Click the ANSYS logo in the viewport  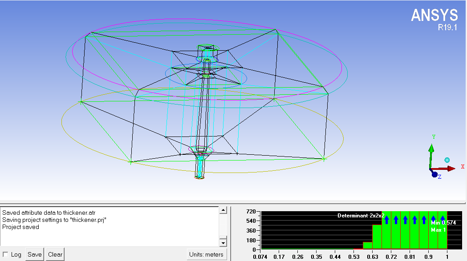coord(434,16)
